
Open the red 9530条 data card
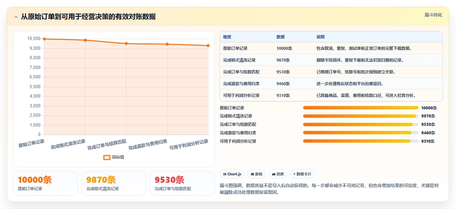tap(182, 183)
